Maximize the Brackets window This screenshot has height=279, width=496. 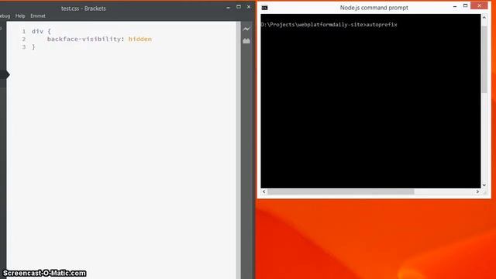click(x=239, y=7)
